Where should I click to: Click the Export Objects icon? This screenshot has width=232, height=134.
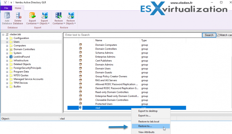coord(44,15)
